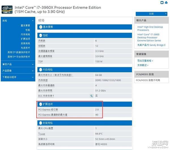This screenshot has height=150, width=170.
Task: Click the 51.2 GB/s value
Action: click(100, 91)
